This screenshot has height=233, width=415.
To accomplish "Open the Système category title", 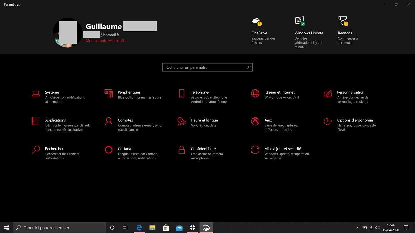I will [x=52, y=92].
